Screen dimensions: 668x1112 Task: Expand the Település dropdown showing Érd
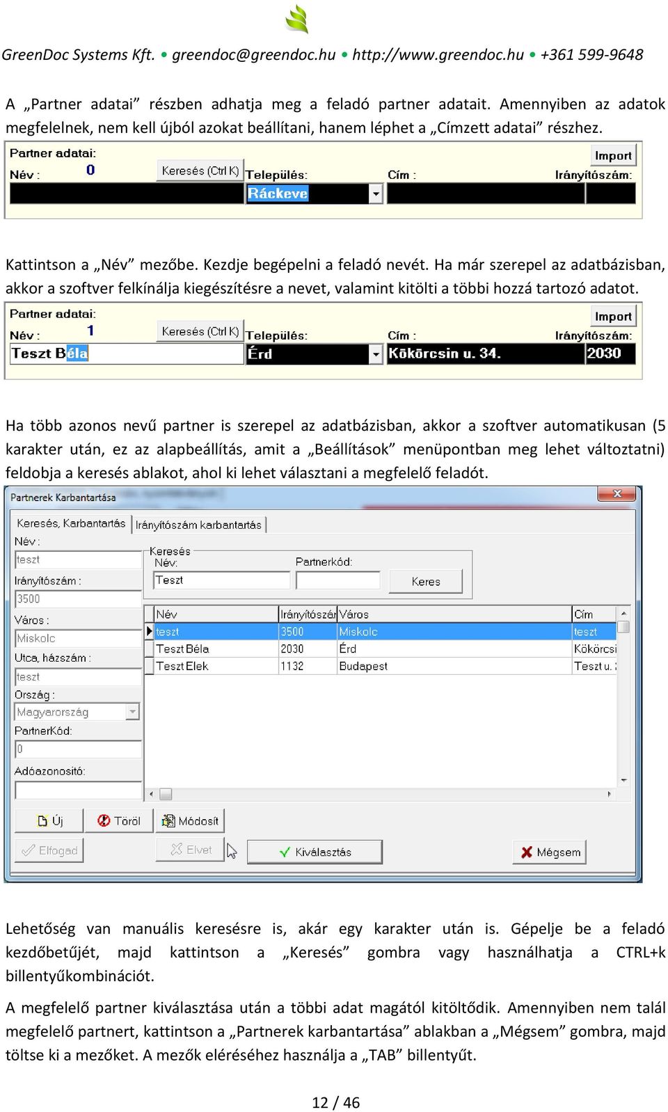tap(376, 354)
